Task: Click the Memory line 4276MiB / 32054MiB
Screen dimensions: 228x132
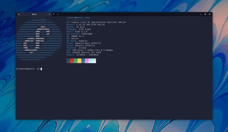Action: [82, 55]
